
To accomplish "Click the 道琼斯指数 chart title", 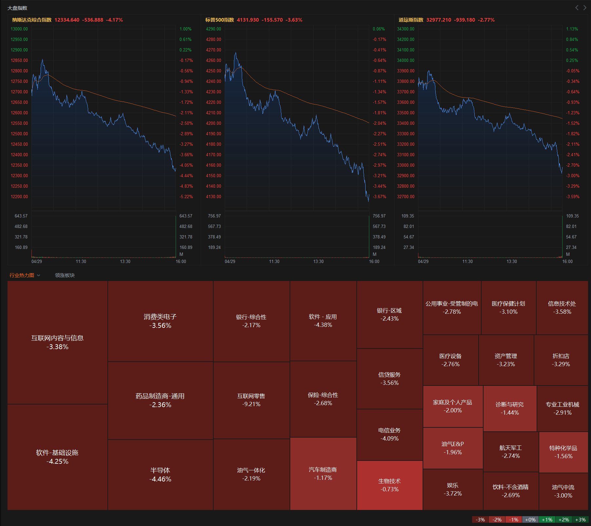I will click(411, 20).
